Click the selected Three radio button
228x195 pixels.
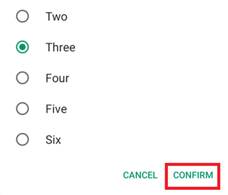22,47
